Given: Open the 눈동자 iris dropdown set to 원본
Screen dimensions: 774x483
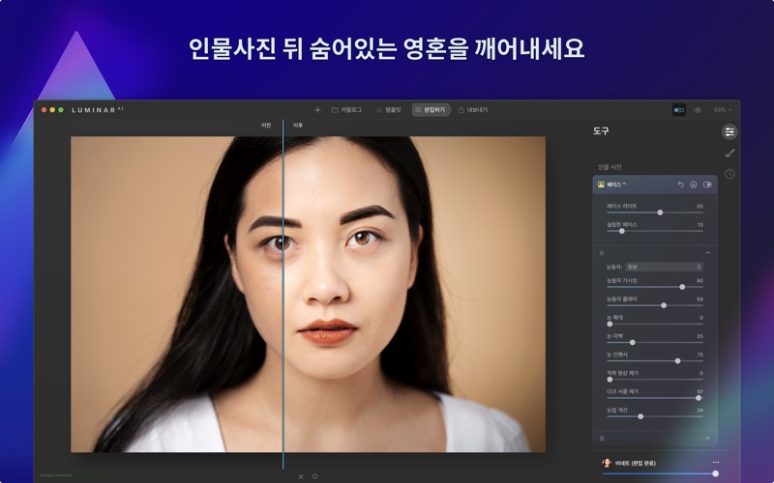Looking at the screenshot, I should [x=664, y=267].
